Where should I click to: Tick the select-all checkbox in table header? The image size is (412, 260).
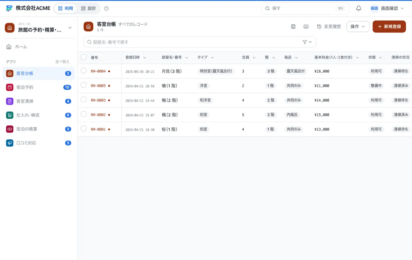click(x=84, y=57)
